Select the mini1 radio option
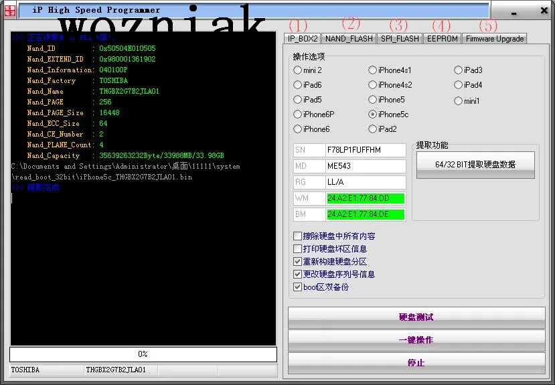555x385 pixels. [467, 101]
